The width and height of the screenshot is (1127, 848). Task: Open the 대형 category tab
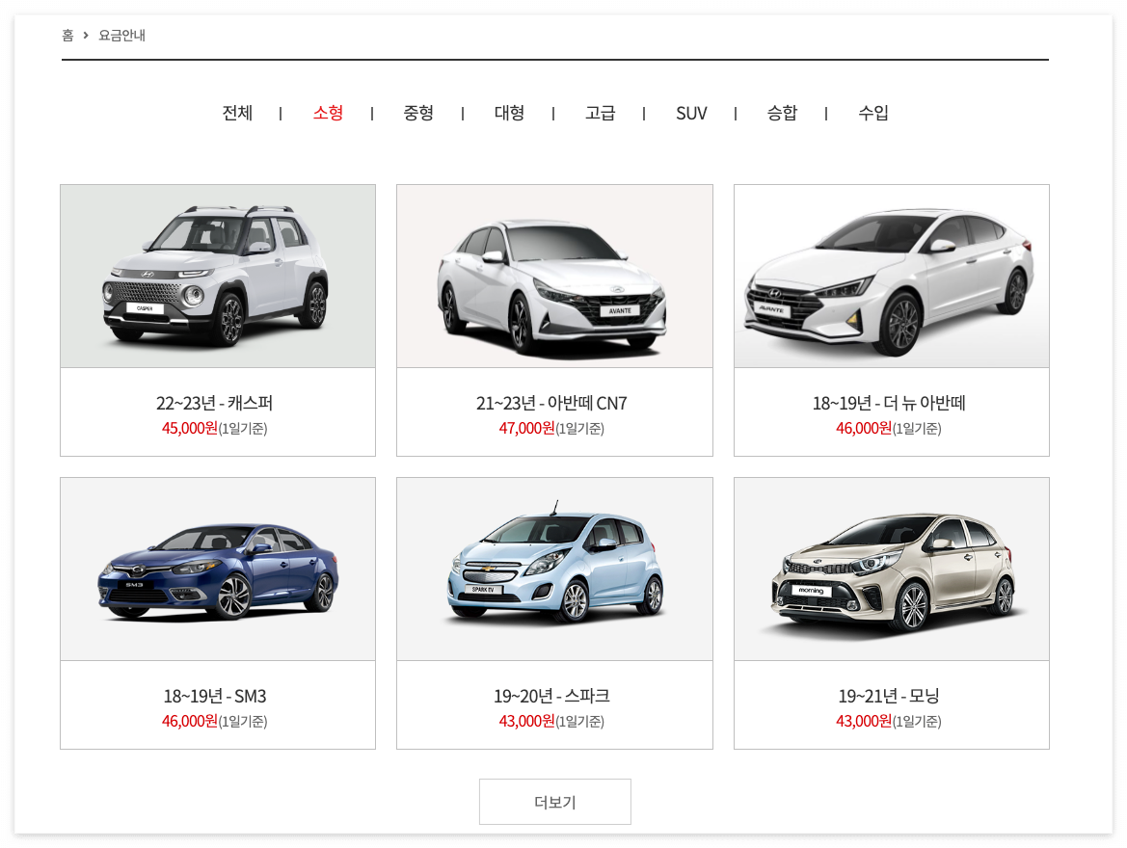tap(509, 113)
